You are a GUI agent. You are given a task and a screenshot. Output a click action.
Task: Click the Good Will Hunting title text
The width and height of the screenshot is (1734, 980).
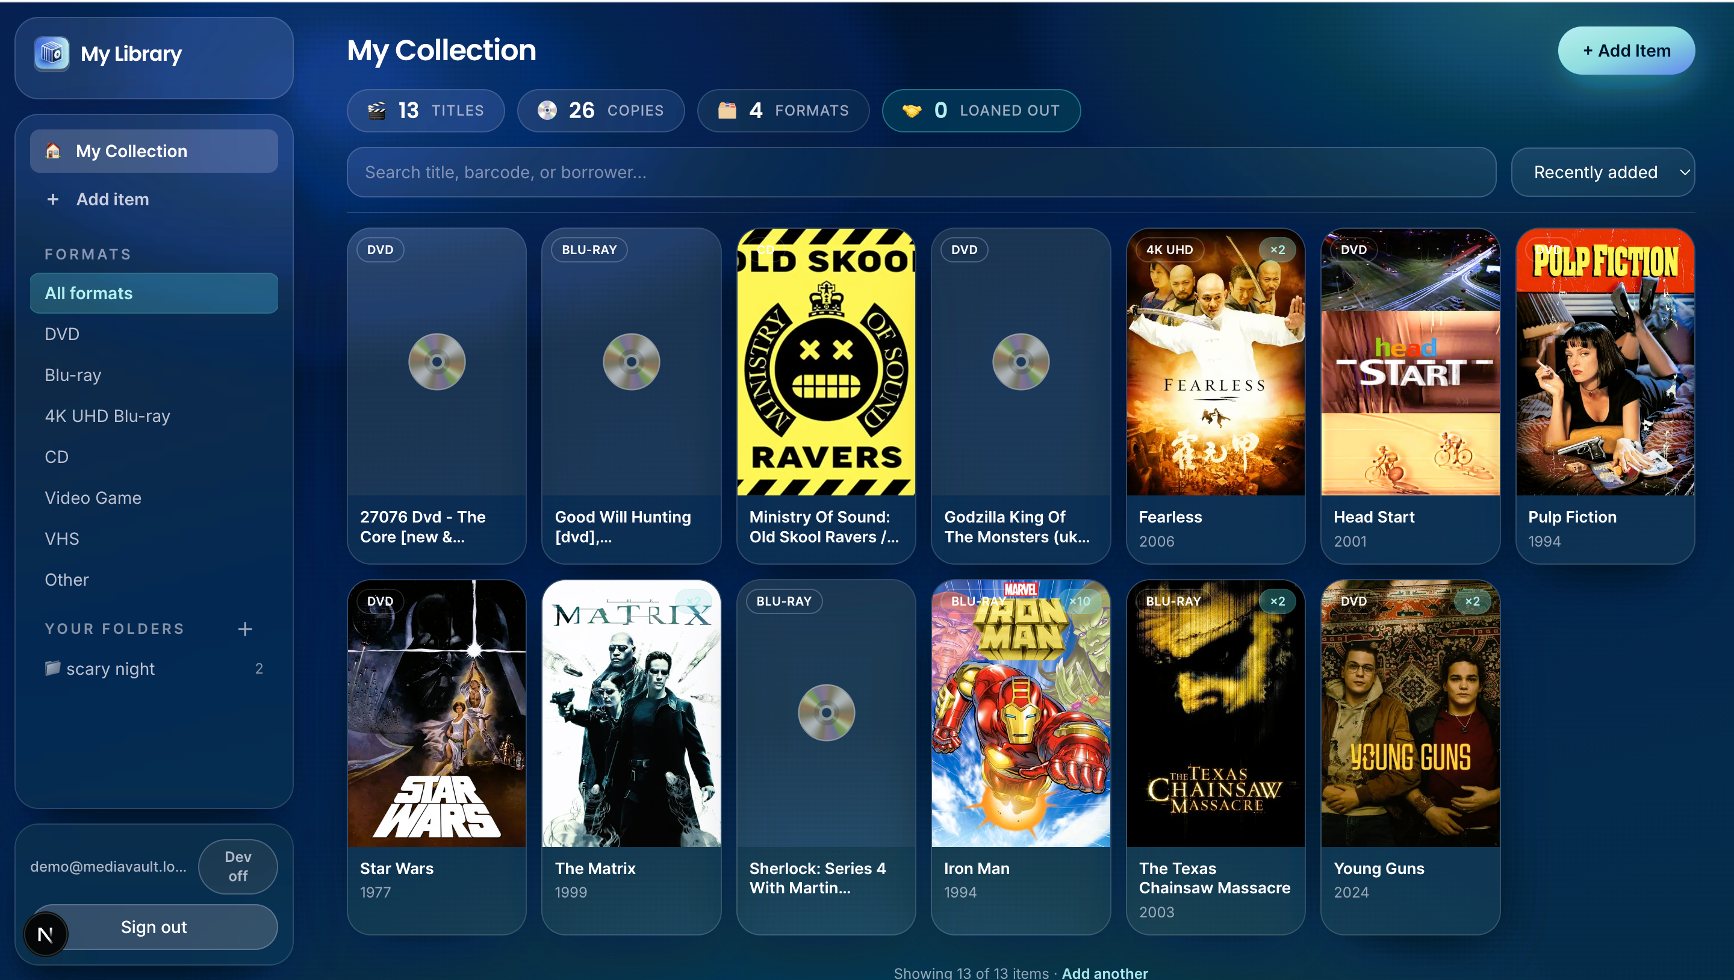[x=623, y=526]
